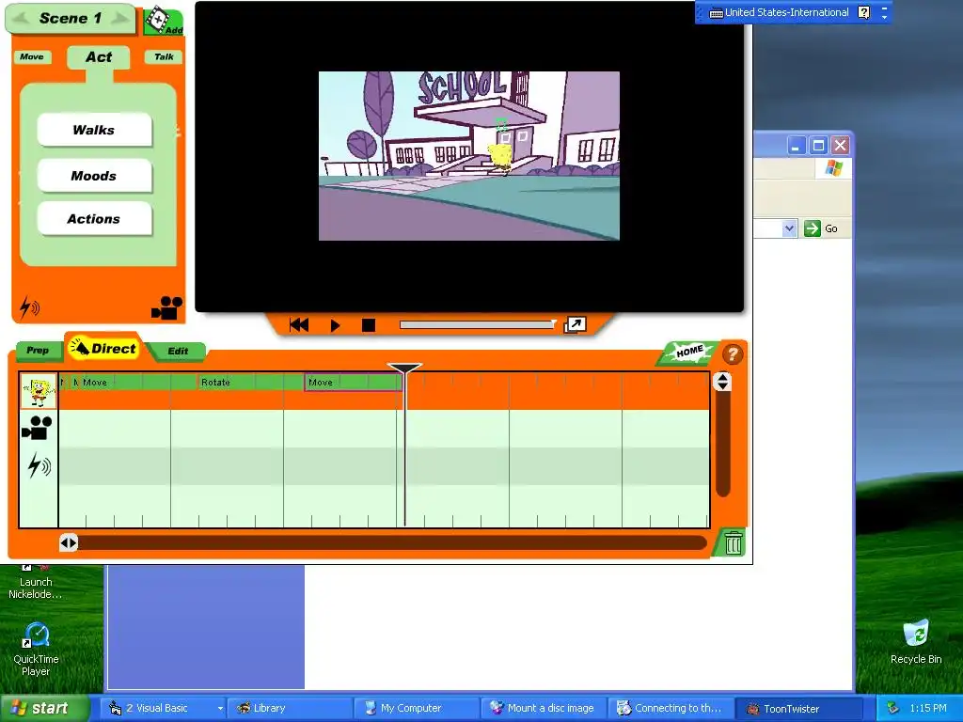Play the scene preview
Image resolution: width=963 pixels, height=722 pixels.
335,324
